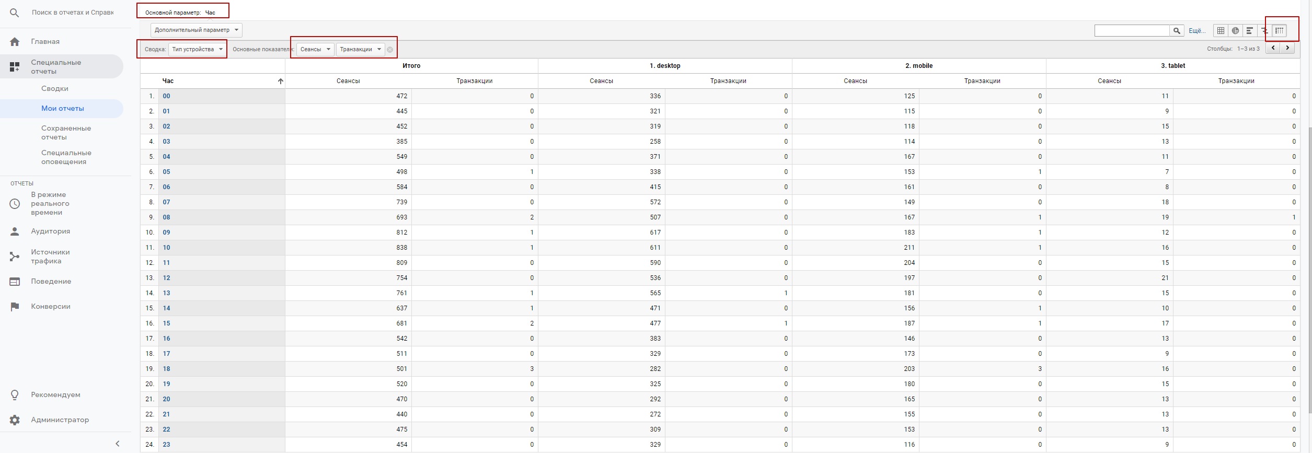Click the home icon next to Главная
The height and width of the screenshot is (453, 1312).
(x=15, y=42)
